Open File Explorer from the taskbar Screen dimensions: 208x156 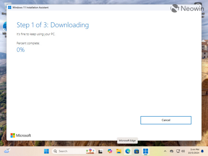tap(119, 151)
